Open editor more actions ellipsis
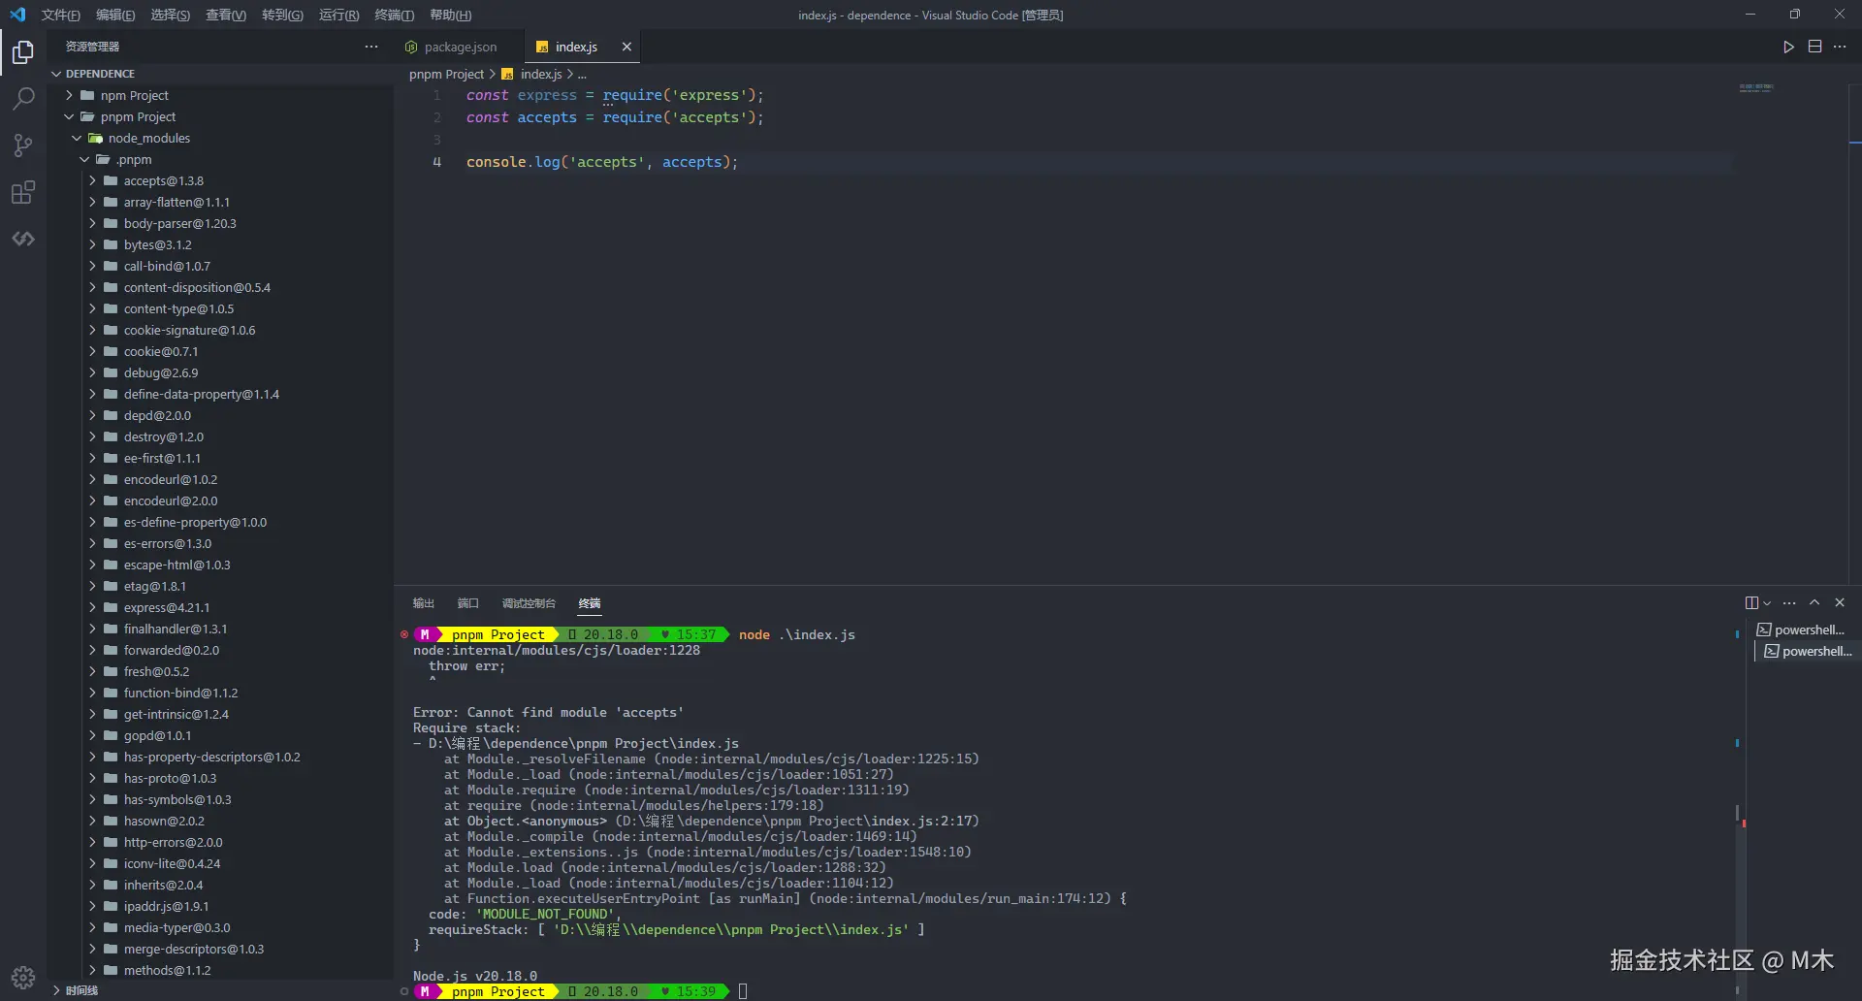1862x1001 pixels. 1840,47
